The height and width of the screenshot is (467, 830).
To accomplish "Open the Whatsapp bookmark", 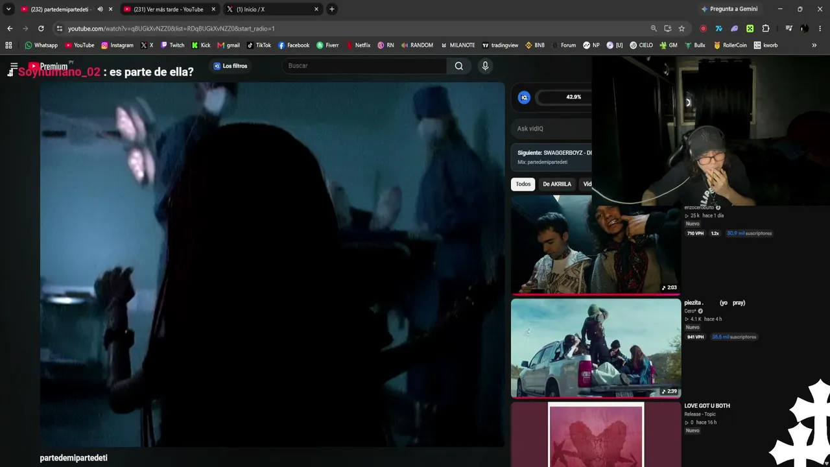I will pyautogui.click(x=41, y=45).
